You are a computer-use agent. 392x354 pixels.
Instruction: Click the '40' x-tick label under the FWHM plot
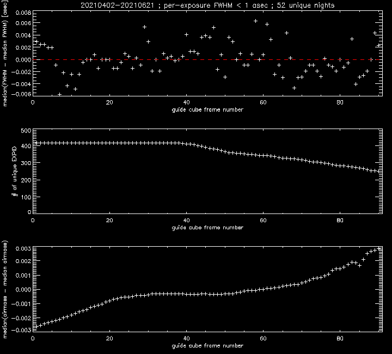(186, 102)
